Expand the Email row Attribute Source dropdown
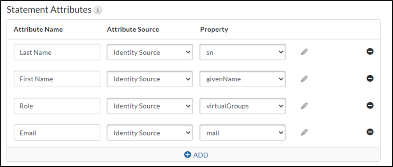393x167 pixels. click(150, 133)
